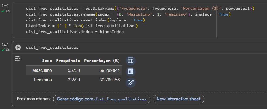Convert dataframe to interactive table
The width and height of the screenshot is (267, 109).
click(131, 61)
